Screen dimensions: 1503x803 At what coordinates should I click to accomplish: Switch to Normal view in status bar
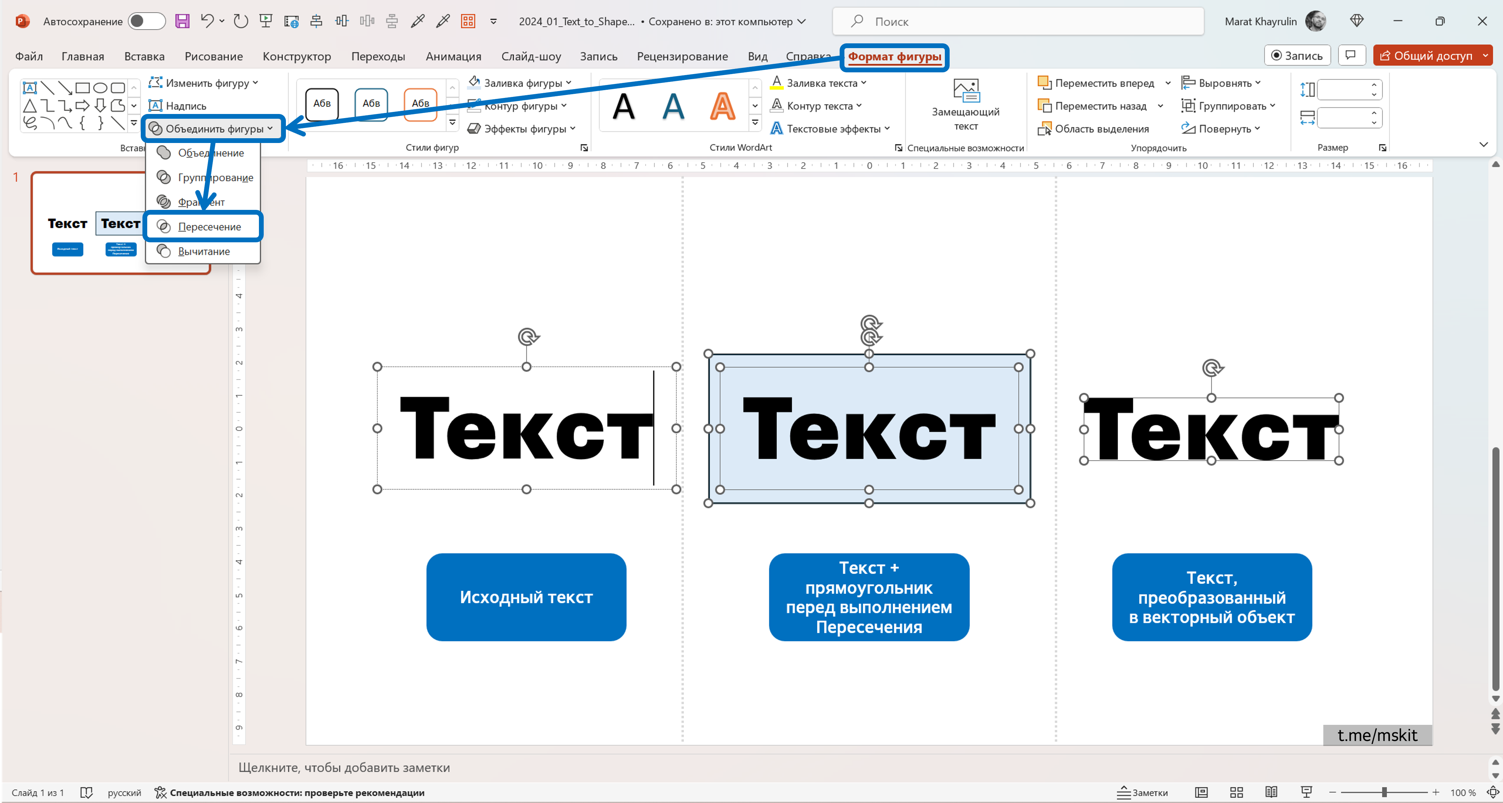(1201, 792)
